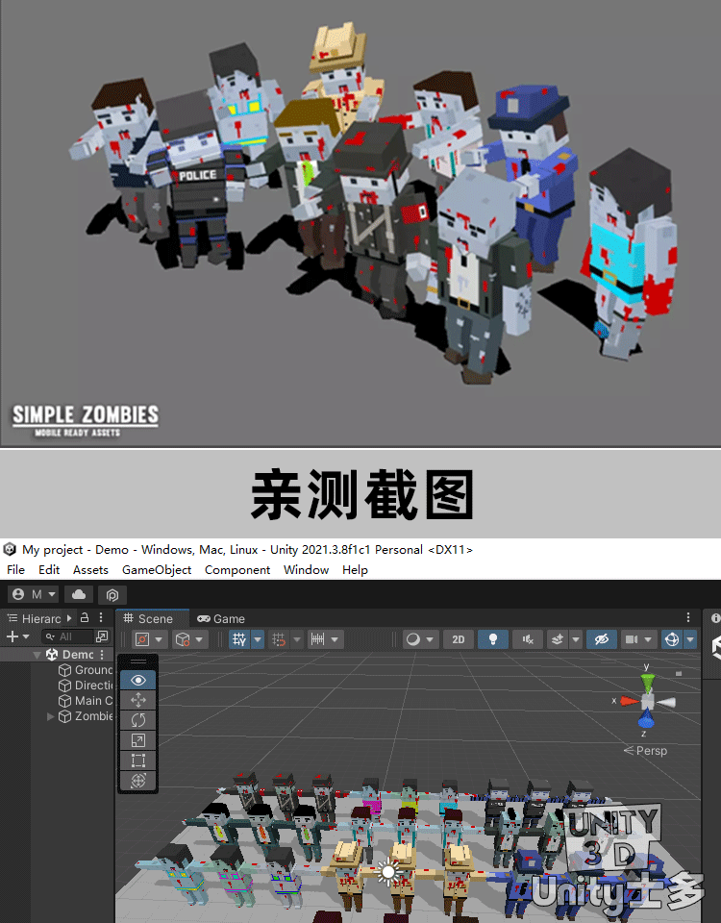The image size is (721, 923).
Task: Open the Component menu
Action: pos(237,570)
